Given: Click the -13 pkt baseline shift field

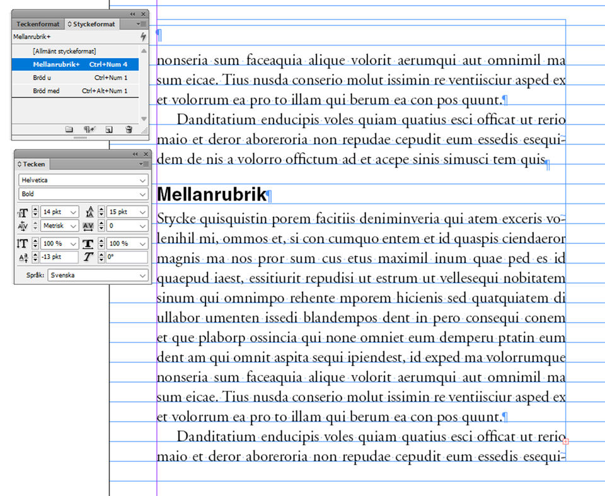Looking at the screenshot, I should point(59,257).
